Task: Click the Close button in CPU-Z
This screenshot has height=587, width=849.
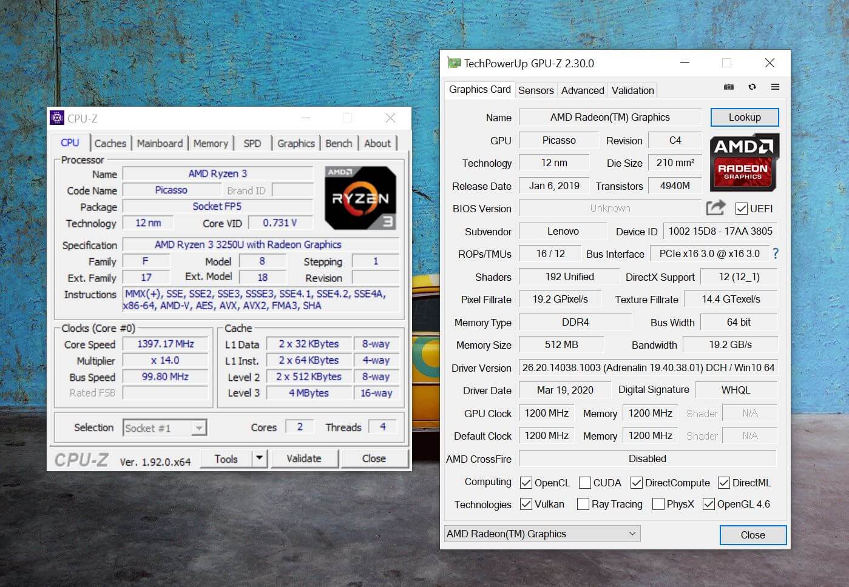Action: pyautogui.click(x=374, y=458)
